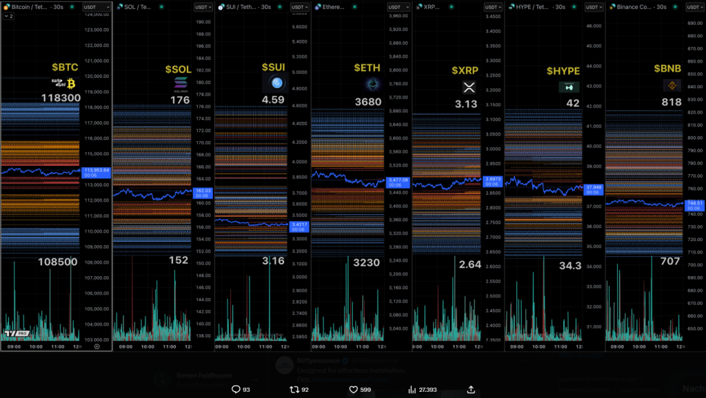Like the post with the heart icon
The height and width of the screenshot is (398, 706).
click(x=354, y=390)
